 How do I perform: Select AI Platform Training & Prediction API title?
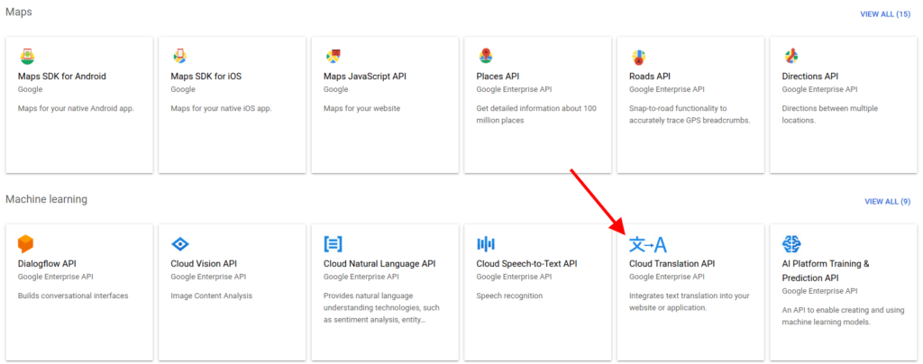click(826, 270)
